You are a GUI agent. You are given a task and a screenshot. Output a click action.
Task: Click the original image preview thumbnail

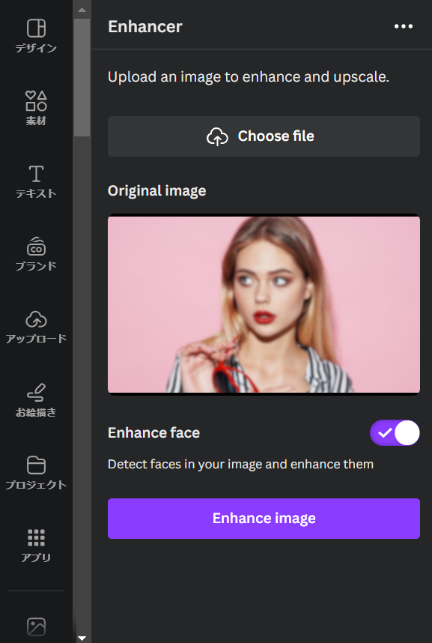[x=264, y=304]
